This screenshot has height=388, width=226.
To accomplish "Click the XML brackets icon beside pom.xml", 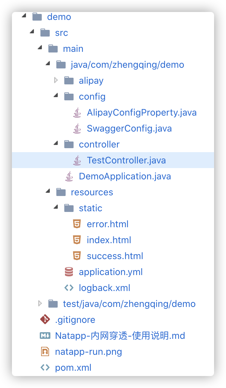I will pos(45,368).
